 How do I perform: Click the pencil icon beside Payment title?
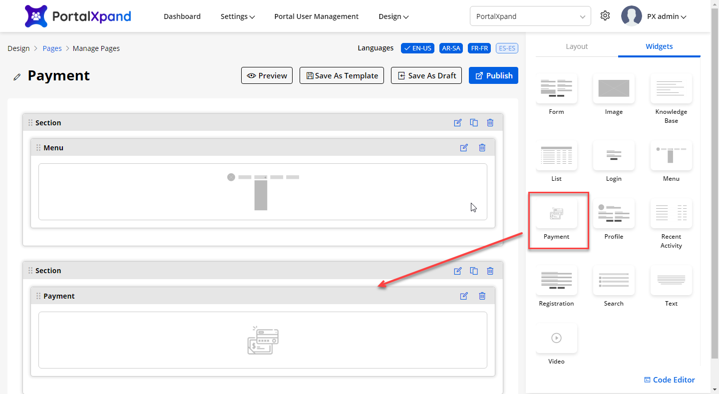(17, 77)
